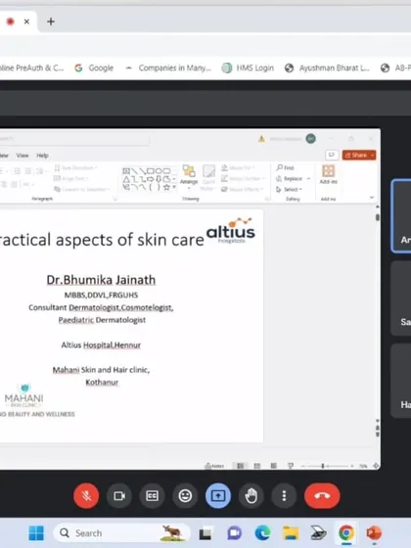411x548 pixels.
Task: Click the Dr.Bhumika Jainath text
Action: click(x=101, y=280)
